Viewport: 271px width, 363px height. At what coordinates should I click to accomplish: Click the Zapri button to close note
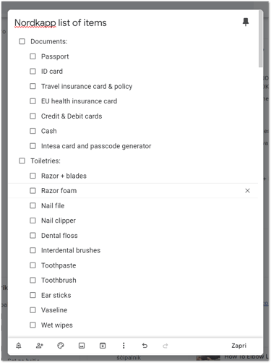238,346
